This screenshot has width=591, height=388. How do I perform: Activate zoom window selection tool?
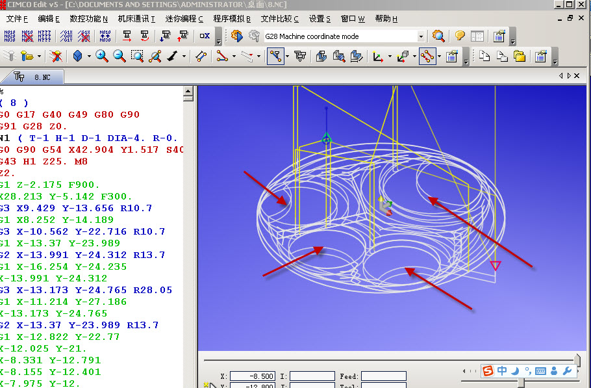click(x=137, y=56)
